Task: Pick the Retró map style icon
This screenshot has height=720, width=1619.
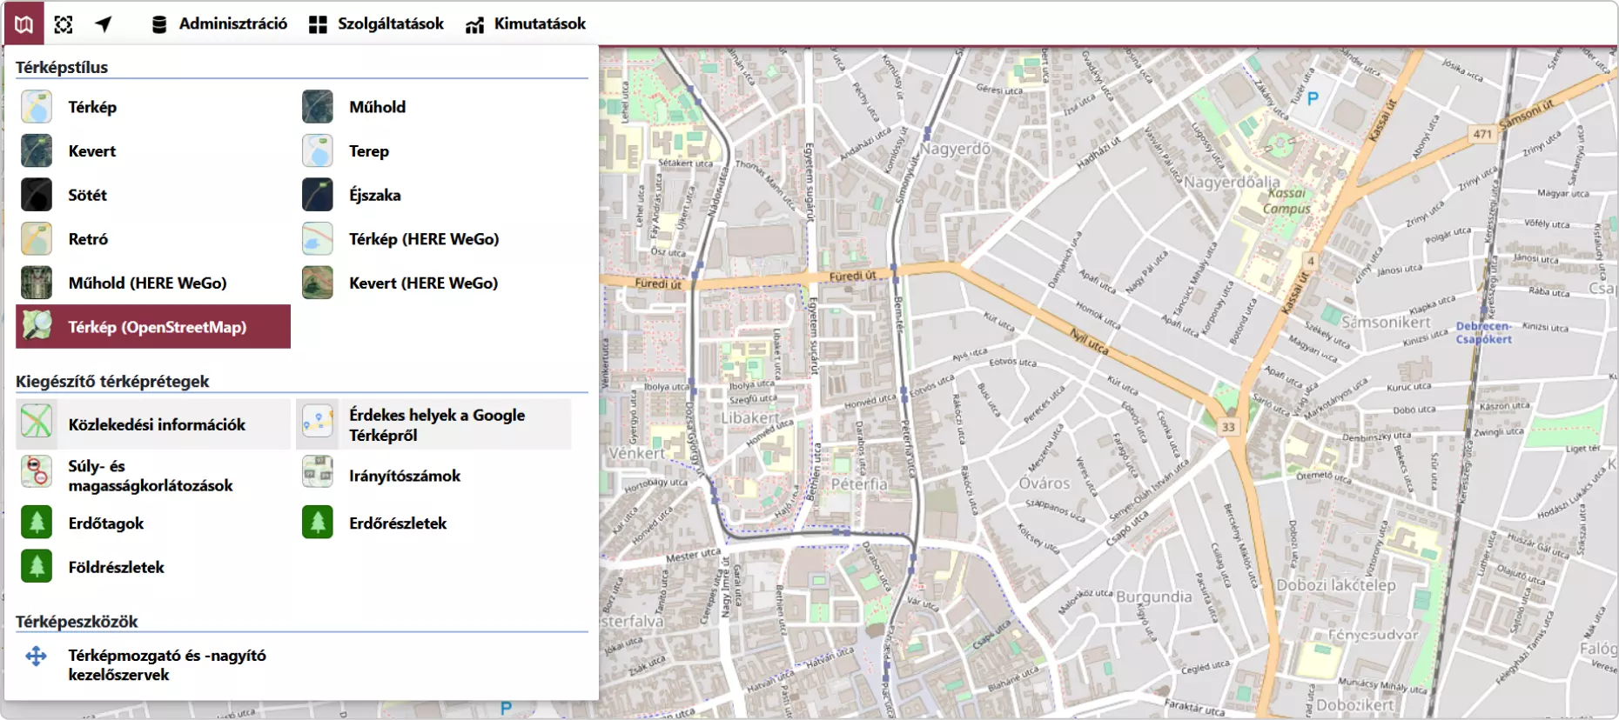Action: point(37,239)
